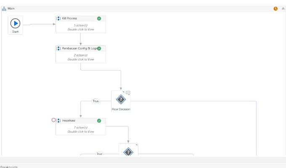Select the Flow Decision label text
The width and height of the screenshot is (286, 168).
(x=121, y=109)
